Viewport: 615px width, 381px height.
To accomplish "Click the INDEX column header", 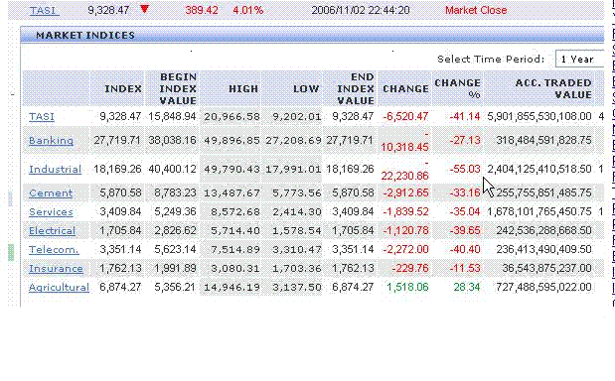I will 123,89.
